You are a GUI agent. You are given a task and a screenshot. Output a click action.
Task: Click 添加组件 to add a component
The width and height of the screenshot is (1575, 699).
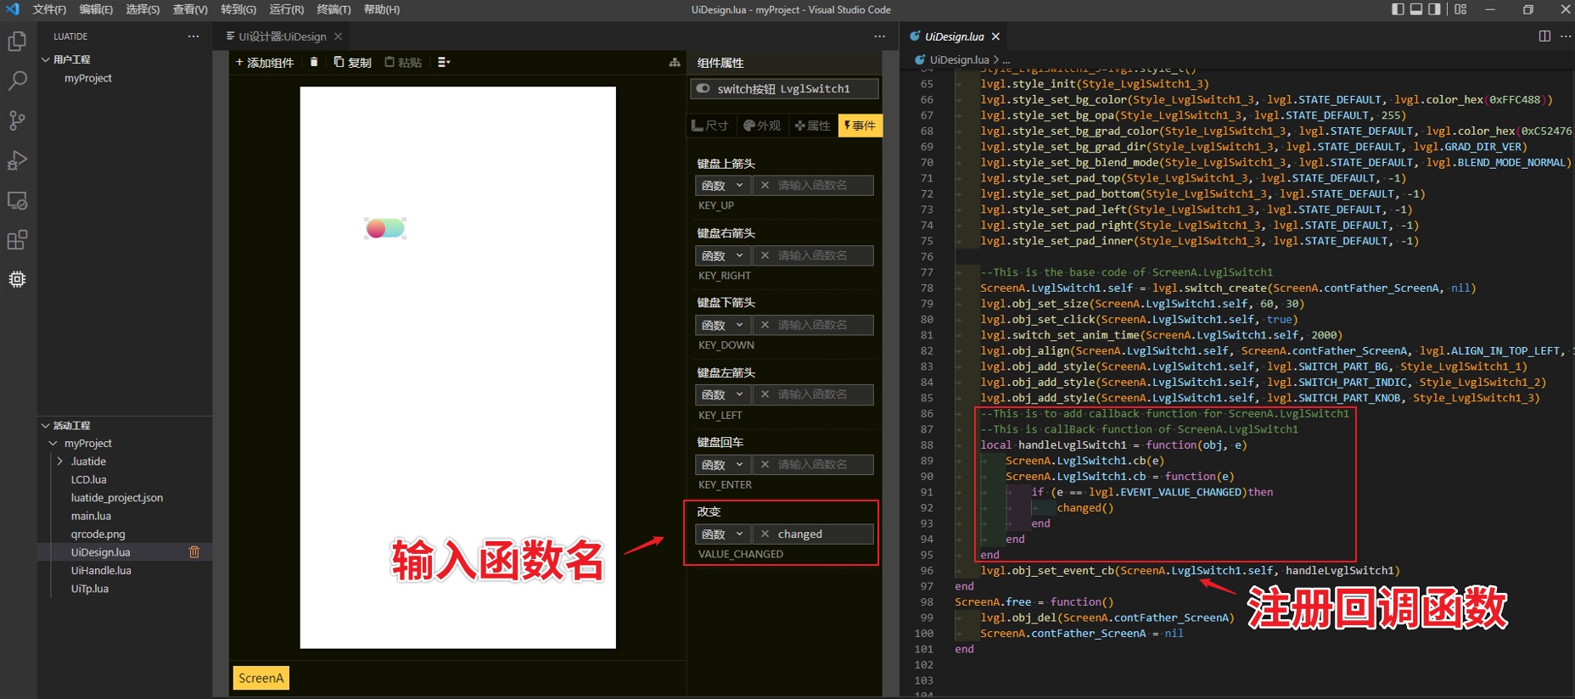click(x=265, y=62)
